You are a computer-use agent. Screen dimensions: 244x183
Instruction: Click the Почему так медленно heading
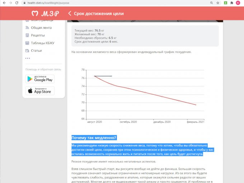point(94,138)
